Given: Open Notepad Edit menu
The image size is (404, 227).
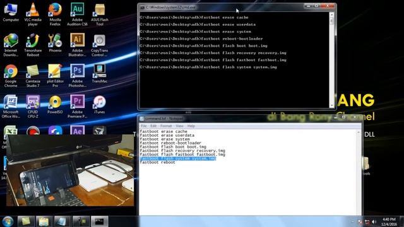Looking at the screenshot, I should coord(153,126).
